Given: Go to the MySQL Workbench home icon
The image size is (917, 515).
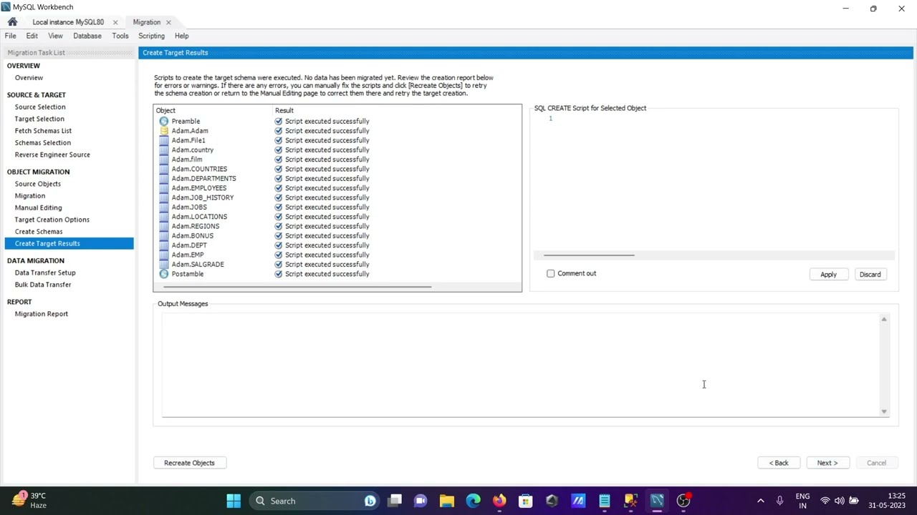Looking at the screenshot, I should (x=12, y=22).
